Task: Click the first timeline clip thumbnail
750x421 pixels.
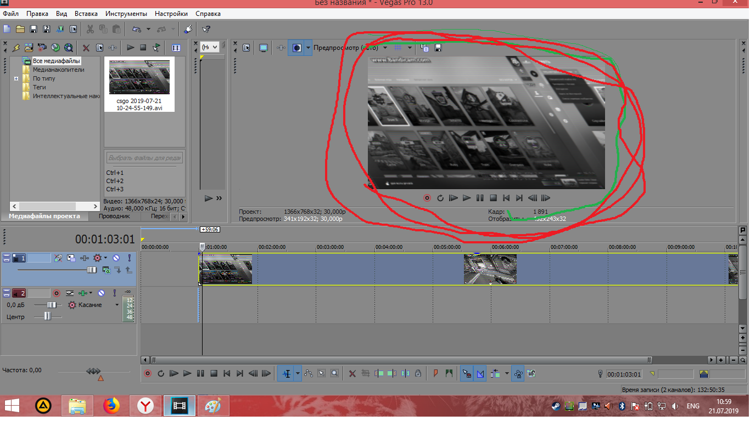Action: (226, 269)
